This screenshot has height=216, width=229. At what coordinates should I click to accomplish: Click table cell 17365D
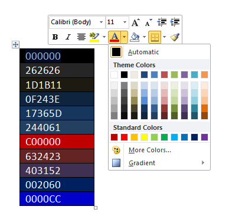(57, 113)
